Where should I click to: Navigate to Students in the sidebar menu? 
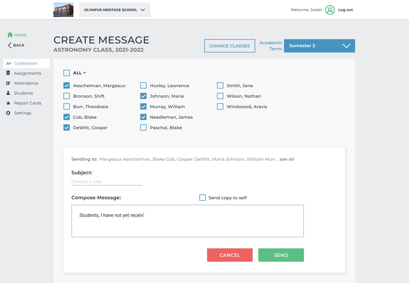[23, 93]
